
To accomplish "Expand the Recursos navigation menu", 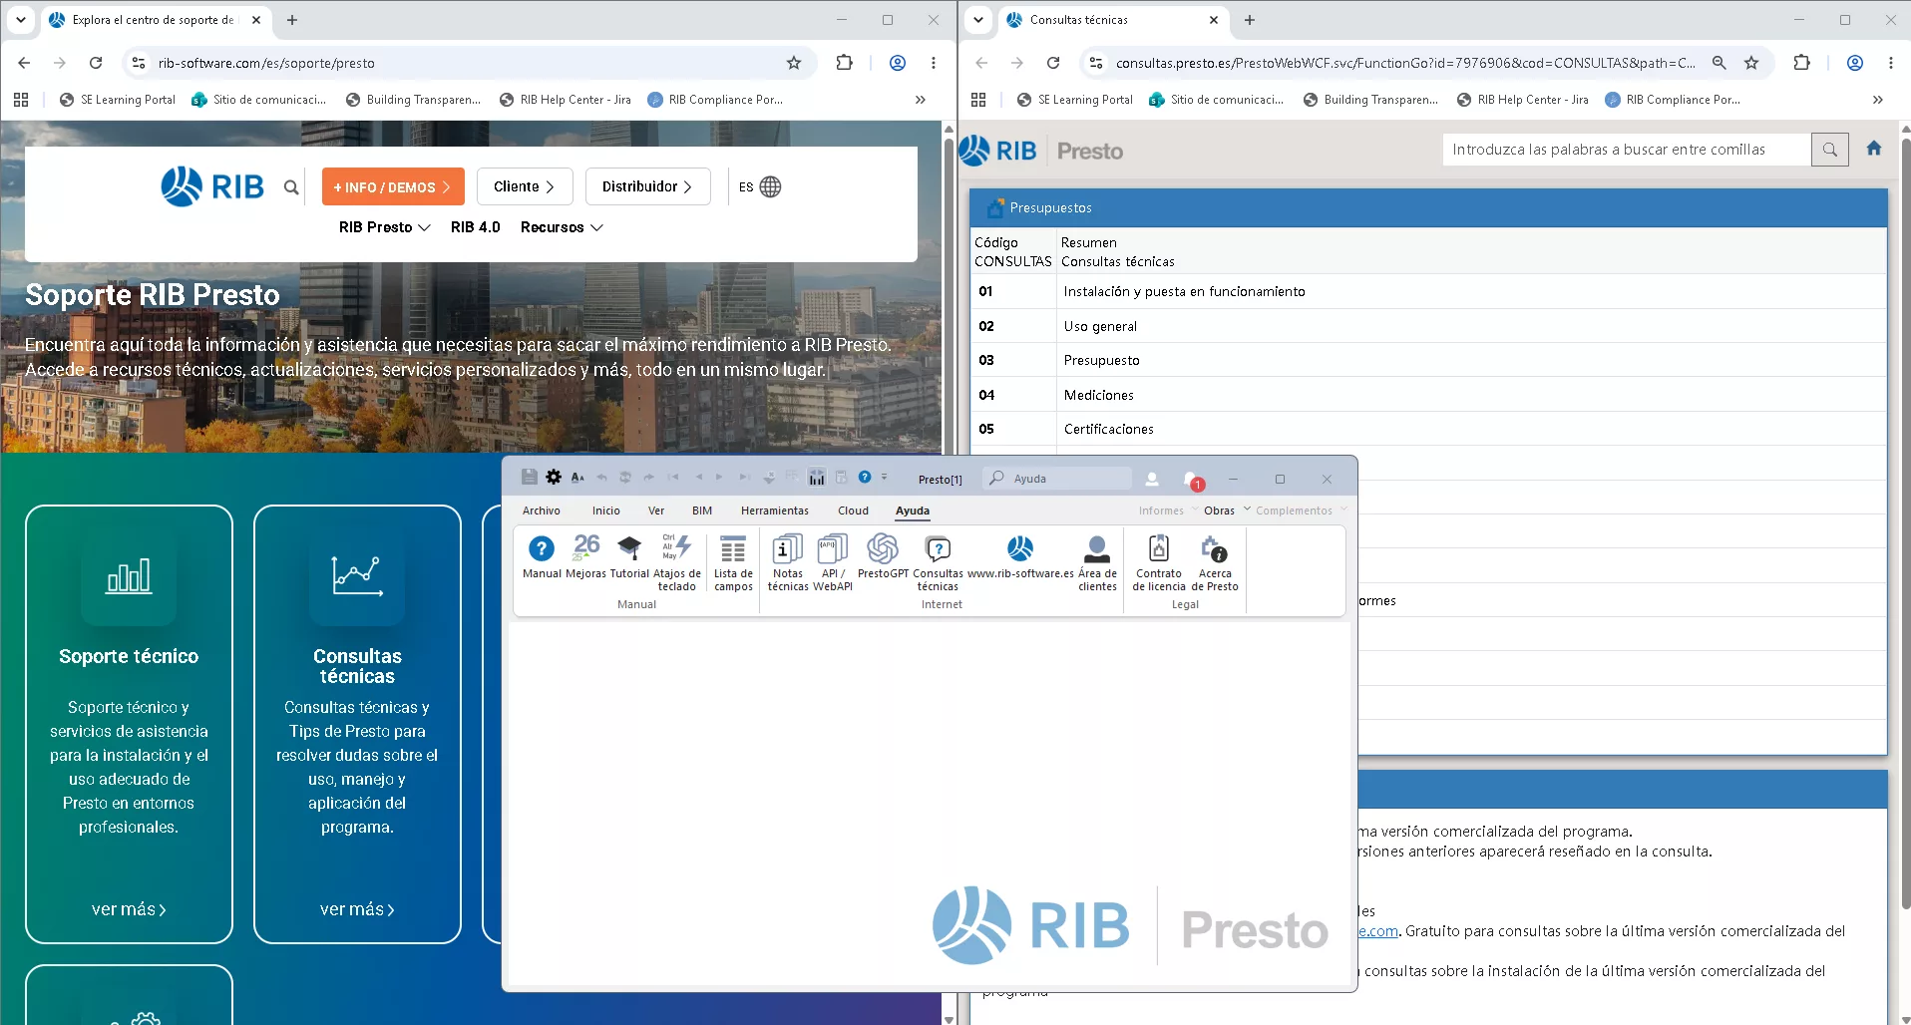I will coord(562,227).
